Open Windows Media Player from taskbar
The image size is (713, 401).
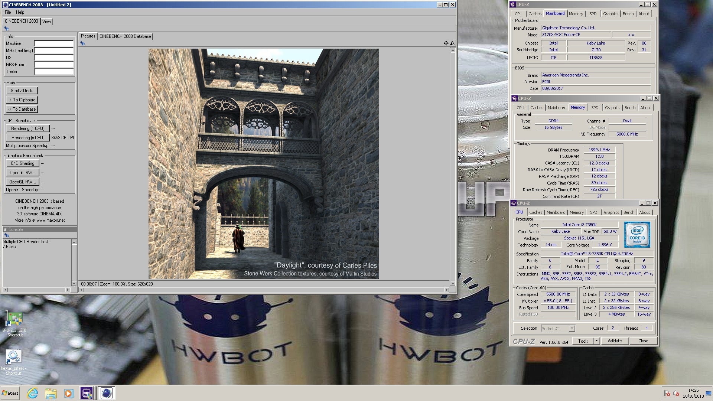click(x=69, y=393)
